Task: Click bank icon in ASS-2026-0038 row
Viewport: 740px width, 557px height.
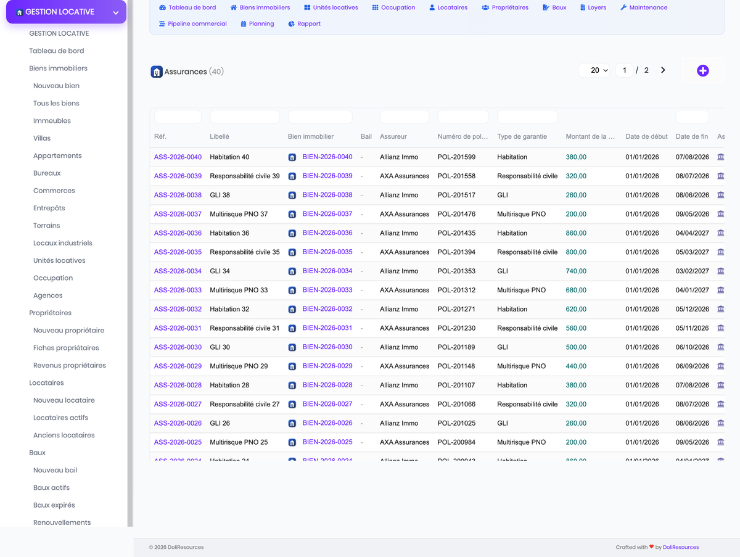Action: [721, 195]
